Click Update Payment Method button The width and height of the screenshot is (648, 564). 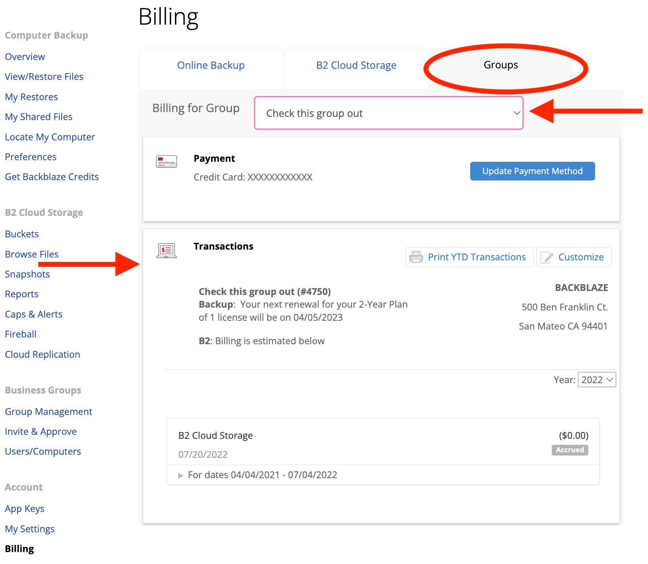click(532, 171)
